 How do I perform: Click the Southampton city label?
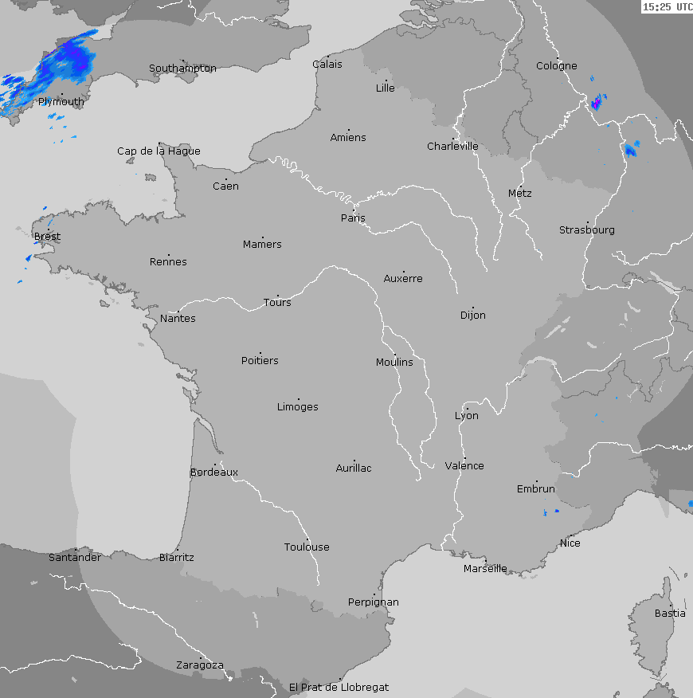182,69
